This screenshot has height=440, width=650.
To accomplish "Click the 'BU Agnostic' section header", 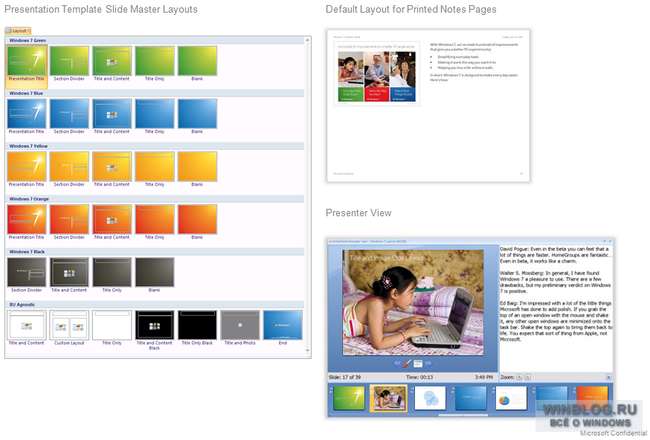I will (x=155, y=305).
